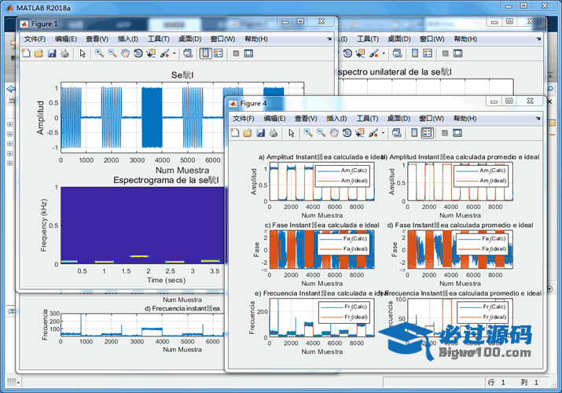This screenshot has height=393, width=562.
Task: Open 帮助(H) menu in Figure 4
Action: coord(465,119)
